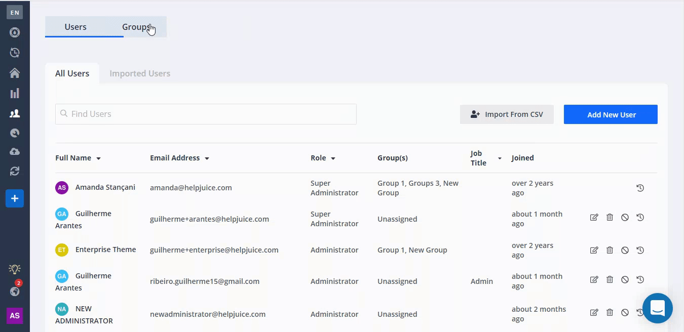Delete the Enterprise Theme user
Viewport: 684px width, 332px height.
click(610, 250)
